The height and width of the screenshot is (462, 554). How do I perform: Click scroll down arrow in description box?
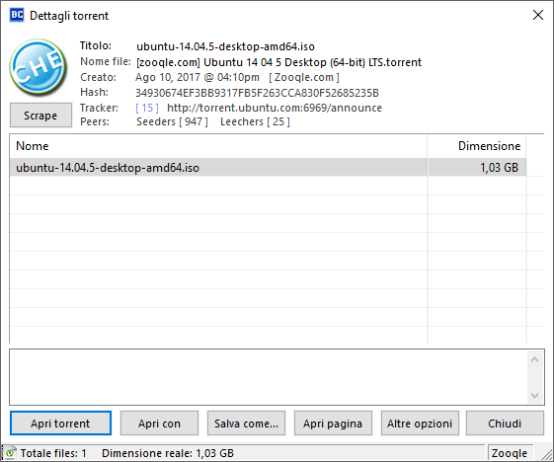534,396
